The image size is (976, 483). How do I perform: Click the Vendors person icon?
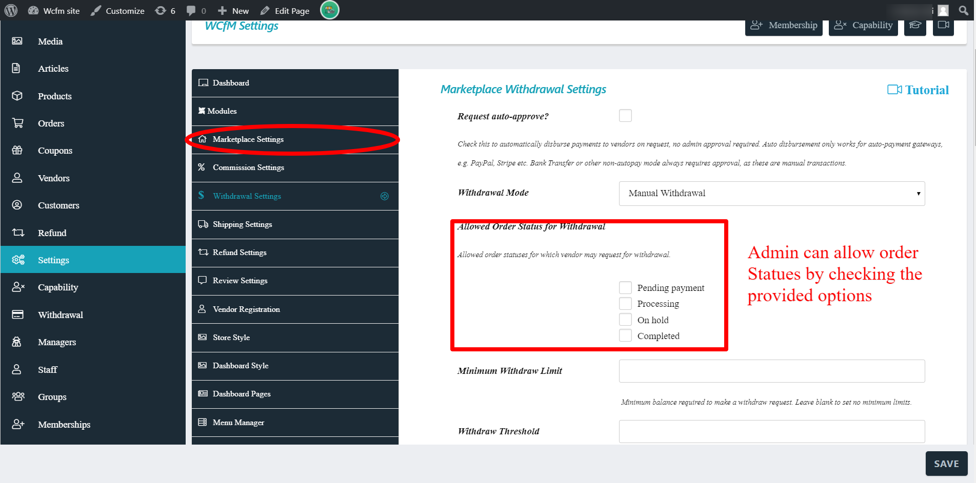[17, 178]
